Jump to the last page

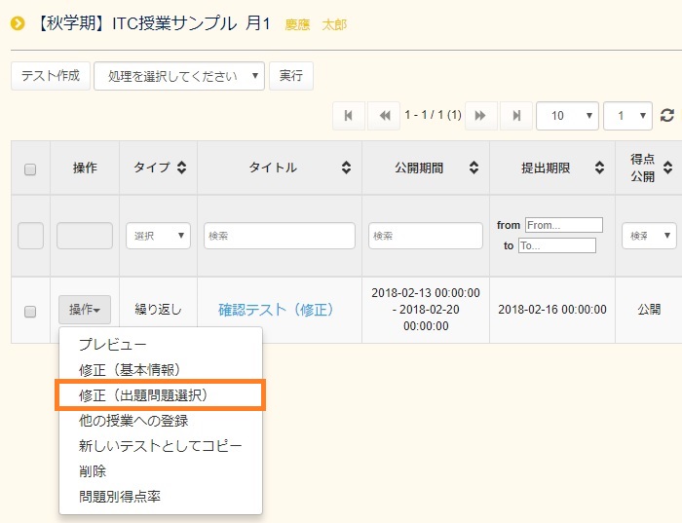point(515,116)
